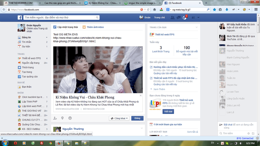This screenshot has height=146, width=260.
Task: Switch to Kỷ Niệm Không Vui tab
Action: pos(102,3)
